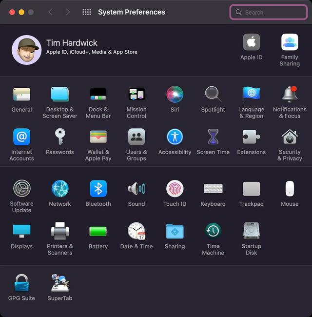
Task: Show all preferences with grid button
Action: (x=87, y=12)
